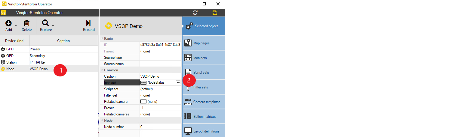Select the Node VSOP Demo icon
Screen dimensions: 452x137
pyautogui.click(x=3, y=69)
